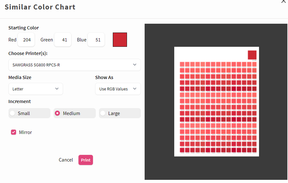Select the top-right swatch in the preview
Screen dimensions: 288x183
click(x=252, y=54)
